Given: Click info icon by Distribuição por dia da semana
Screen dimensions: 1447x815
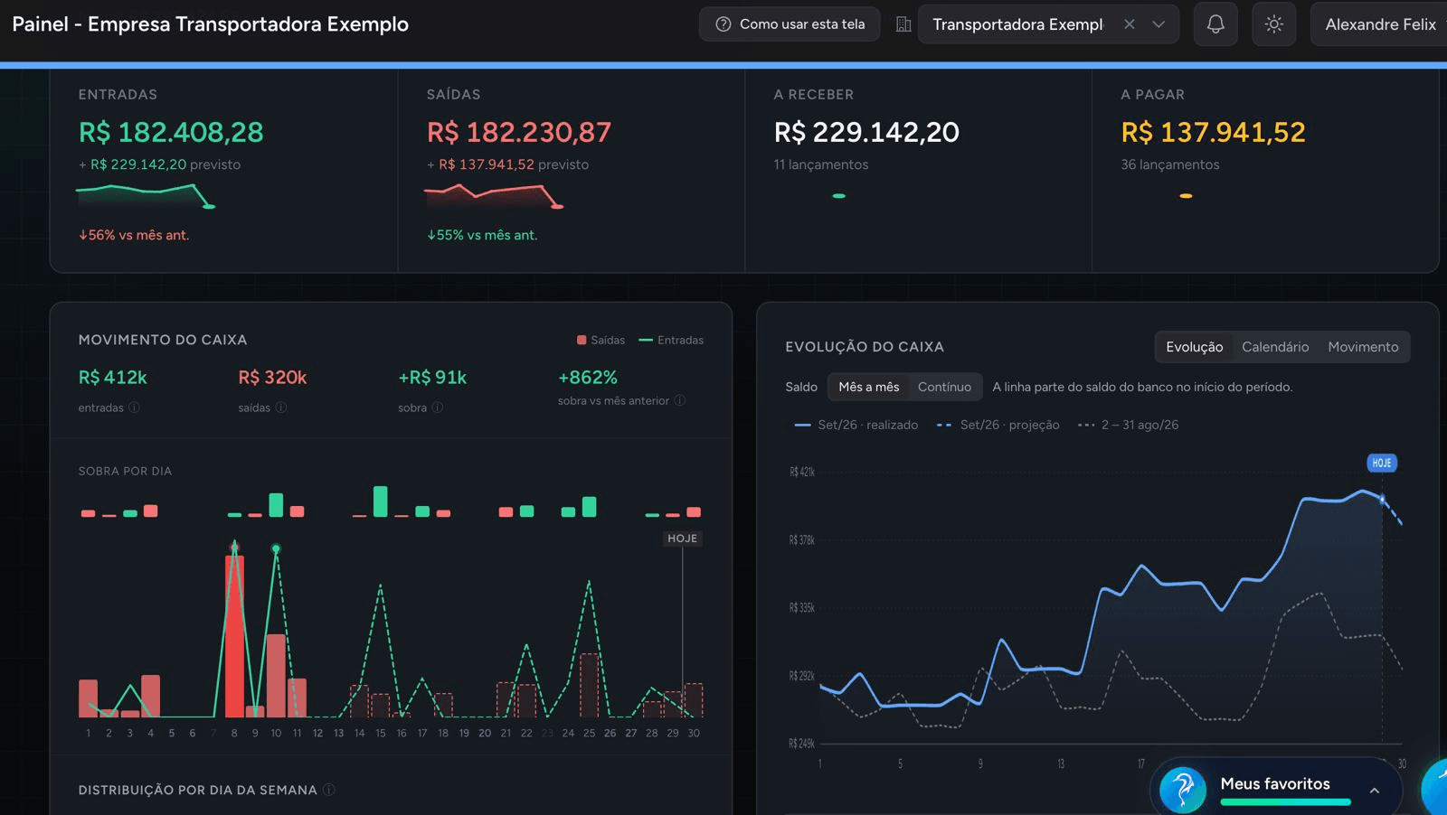Looking at the screenshot, I should point(329,790).
